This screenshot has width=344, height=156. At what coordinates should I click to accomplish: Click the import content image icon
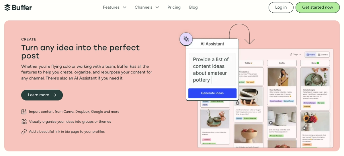(x=24, y=112)
